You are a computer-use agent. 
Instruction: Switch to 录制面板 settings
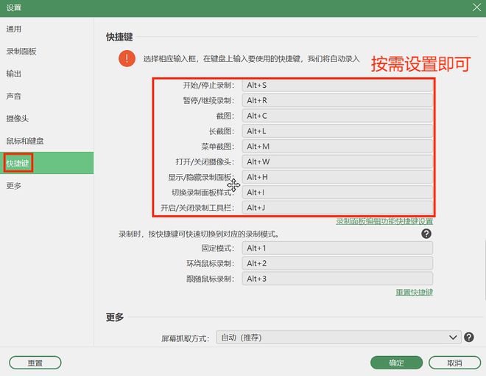pos(21,51)
